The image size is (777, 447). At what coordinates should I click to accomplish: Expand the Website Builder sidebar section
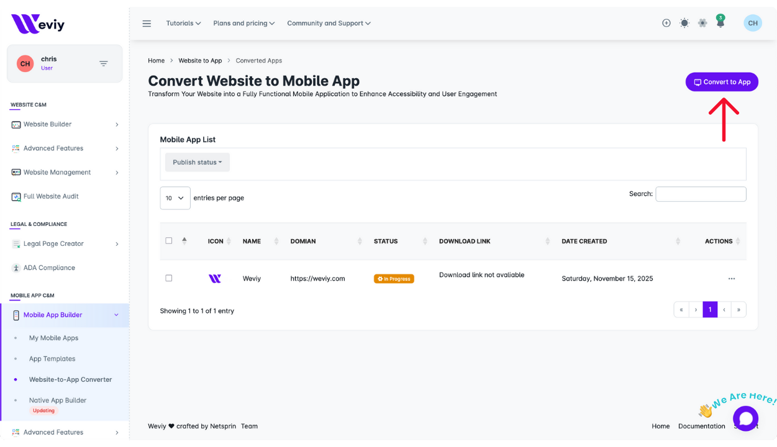[x=65, y=125]
